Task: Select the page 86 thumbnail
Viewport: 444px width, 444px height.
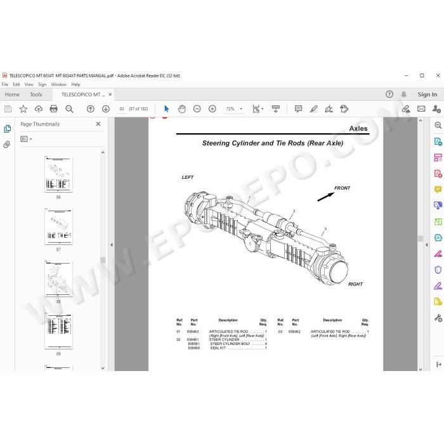Action: (58, 174)
